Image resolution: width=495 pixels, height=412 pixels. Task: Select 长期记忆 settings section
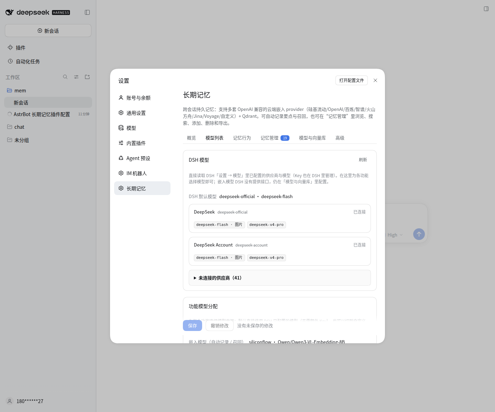pos(142,188)
